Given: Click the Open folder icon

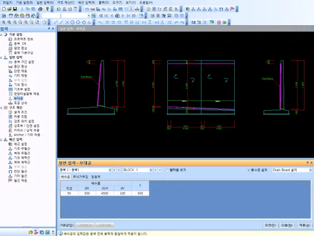Looking at the screenshot, I should pyautogui.click(x=9, y=9).
